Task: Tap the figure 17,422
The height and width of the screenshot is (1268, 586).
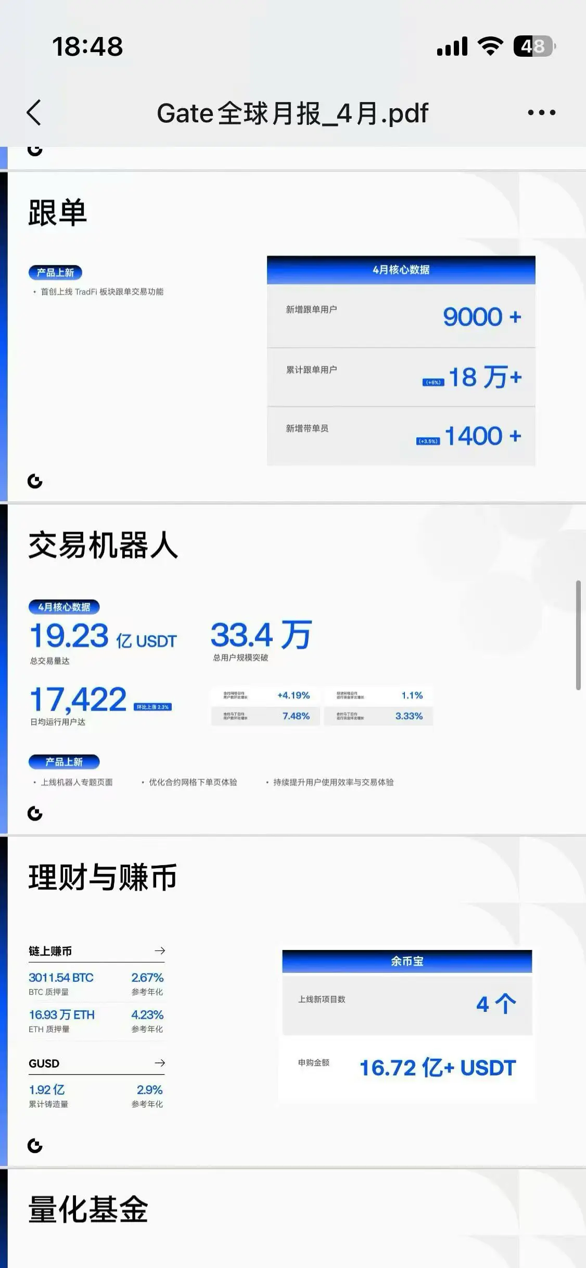Action: pyautogui.click(x=78, y=699)
